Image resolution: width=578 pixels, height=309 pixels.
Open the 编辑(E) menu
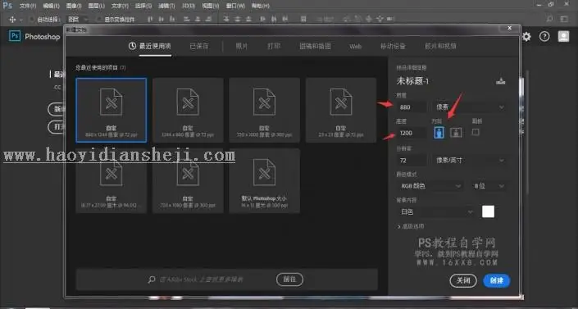(51, 6)
